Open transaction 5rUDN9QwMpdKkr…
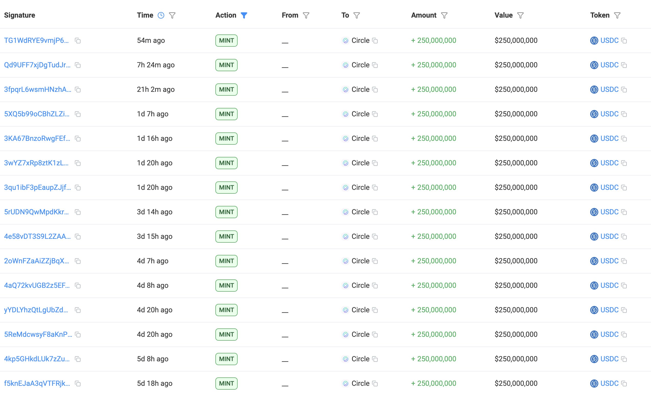Screen dimensions: 651x395 (37, 212)
